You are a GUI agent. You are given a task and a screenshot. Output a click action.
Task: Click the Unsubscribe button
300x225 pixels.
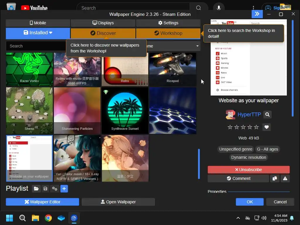tap(248, 170)
